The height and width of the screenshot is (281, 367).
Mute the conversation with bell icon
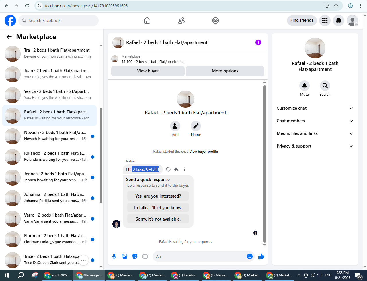tap(304, 86)
